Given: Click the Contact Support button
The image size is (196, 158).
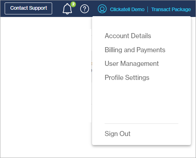Looking at the screenshot, I should (28, 8).
